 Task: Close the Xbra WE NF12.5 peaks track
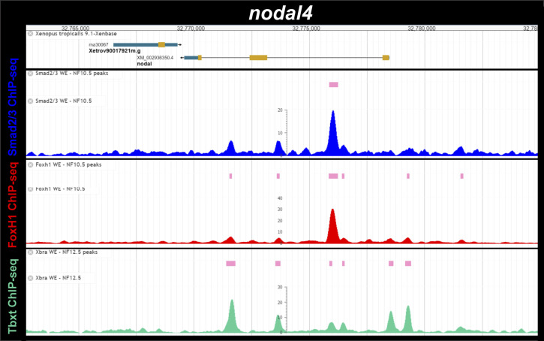click(31, 252)
